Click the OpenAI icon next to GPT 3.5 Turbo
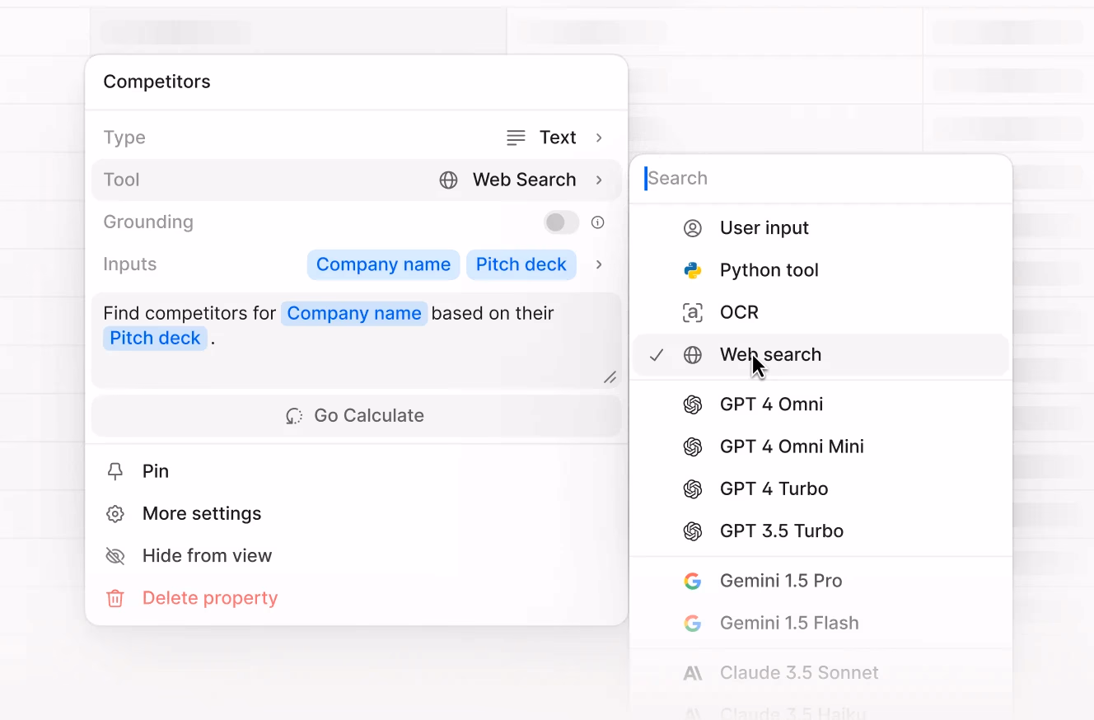The height and width of the screenshot is (720, 1094). click(x=693, y=531)
